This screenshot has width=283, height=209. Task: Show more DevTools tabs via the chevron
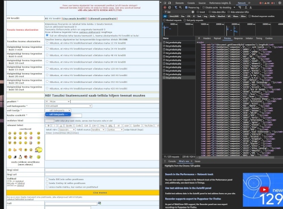tap(249, 3)
